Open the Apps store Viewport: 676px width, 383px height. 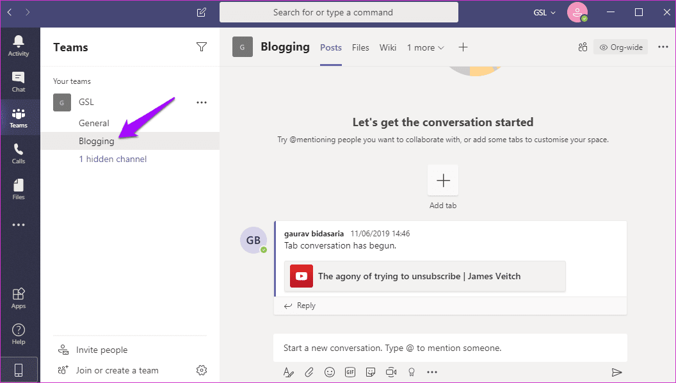click(x=19, y=298)
